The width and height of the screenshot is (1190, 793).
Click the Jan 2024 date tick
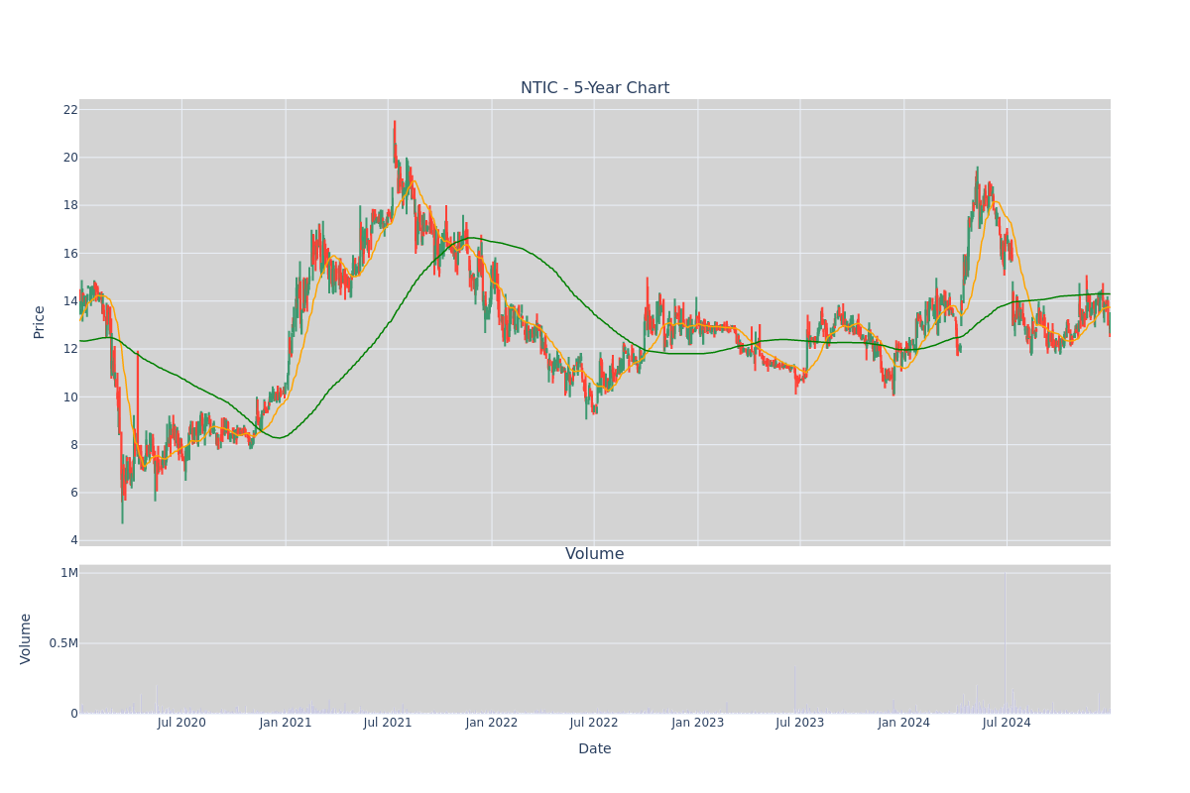904,723
